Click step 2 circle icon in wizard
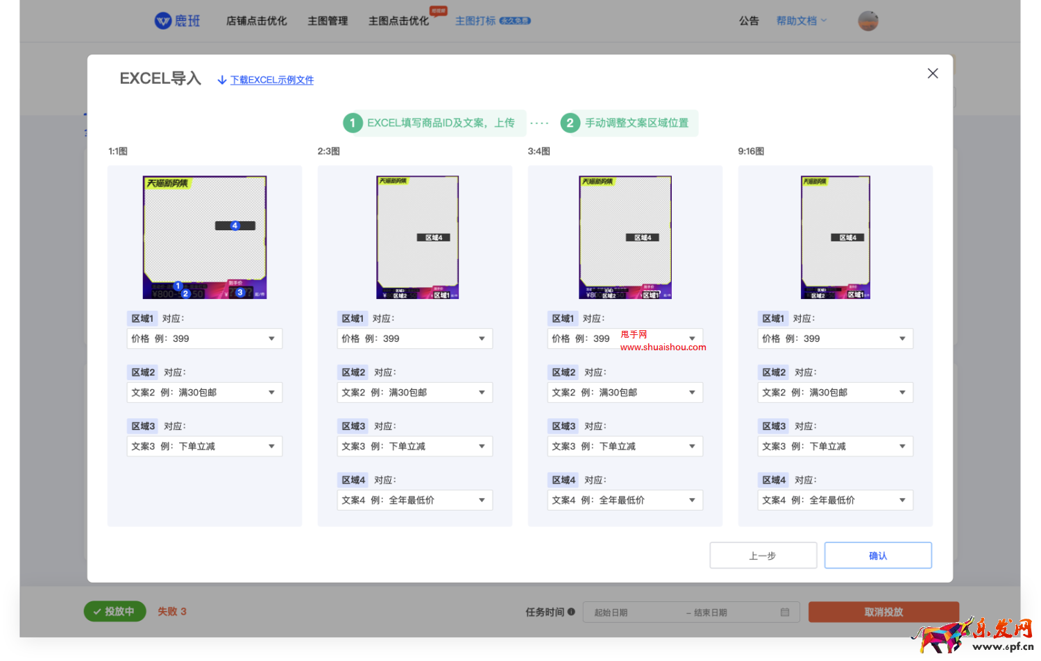 tap(570, 123)
